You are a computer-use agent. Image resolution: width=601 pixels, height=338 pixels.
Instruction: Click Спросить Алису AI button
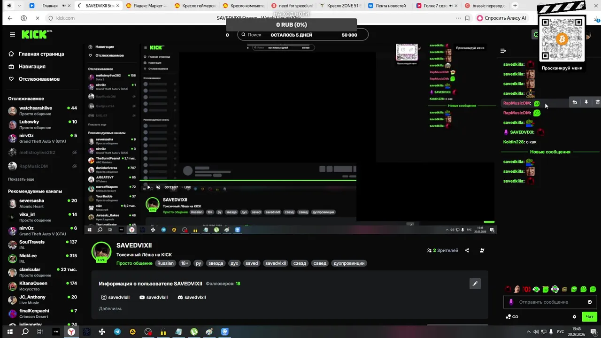[x=501, y=18]
